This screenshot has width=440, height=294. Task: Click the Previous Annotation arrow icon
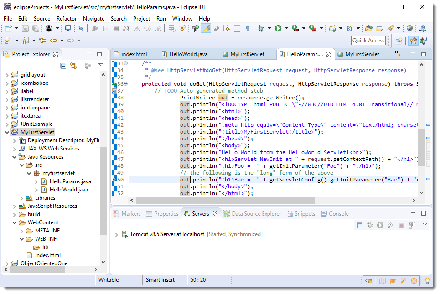pyautogui.click(x=25, y=41)
